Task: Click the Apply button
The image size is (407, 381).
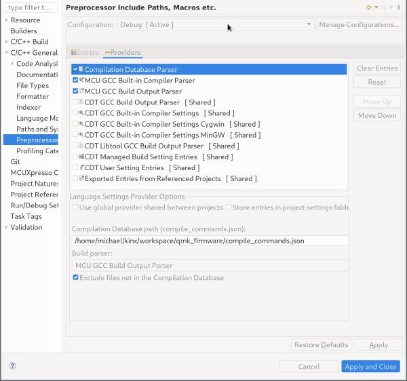Action: tap(379, 344)
